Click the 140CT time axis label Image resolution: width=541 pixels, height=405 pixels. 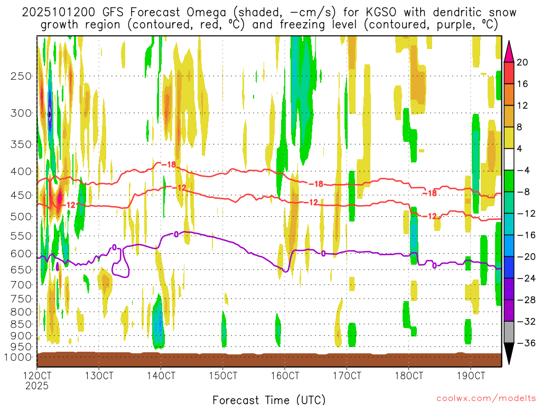coord(161,376)
